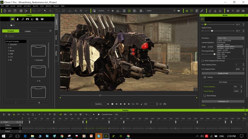Viewport: 248px width, 139px height.
Task: Open the Actor tab icon in Content
Action: pyautogui.click(x=18, y=19)
